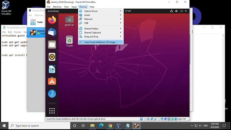This screenshot has height=130, width=231.
Task: Expand the USB submenu in Devices
Action: [101, 23]
